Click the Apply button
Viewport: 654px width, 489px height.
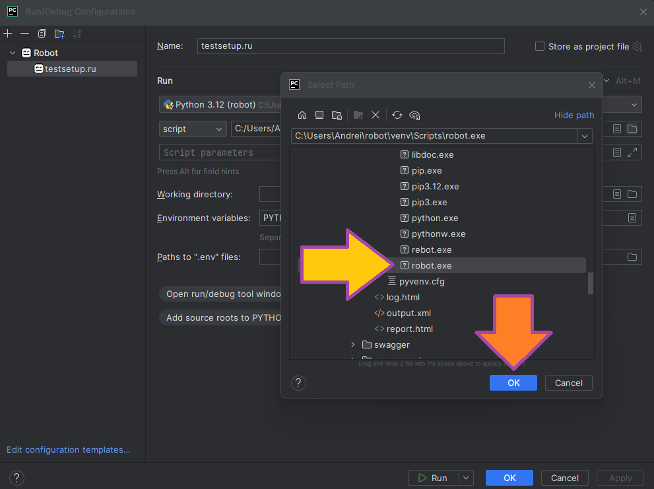click(x=620, y=478)
